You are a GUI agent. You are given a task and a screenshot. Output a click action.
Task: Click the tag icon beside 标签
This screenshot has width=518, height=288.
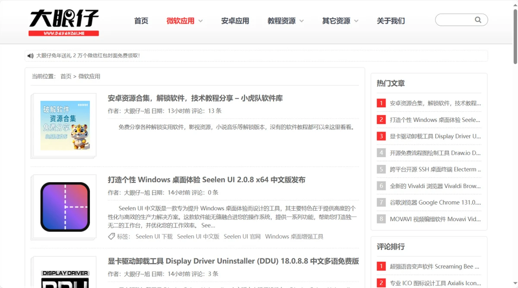pyautogui.click(x=111, y=236)
